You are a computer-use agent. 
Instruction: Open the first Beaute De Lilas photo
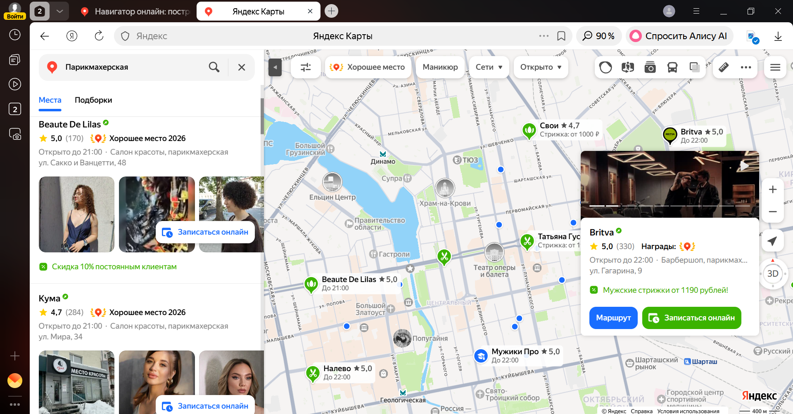76,214
